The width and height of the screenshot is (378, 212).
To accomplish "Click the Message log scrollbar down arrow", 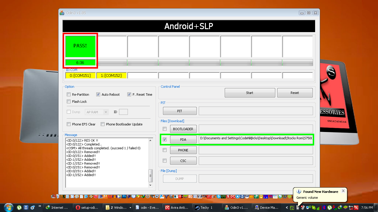I will [x=151, y=185].
